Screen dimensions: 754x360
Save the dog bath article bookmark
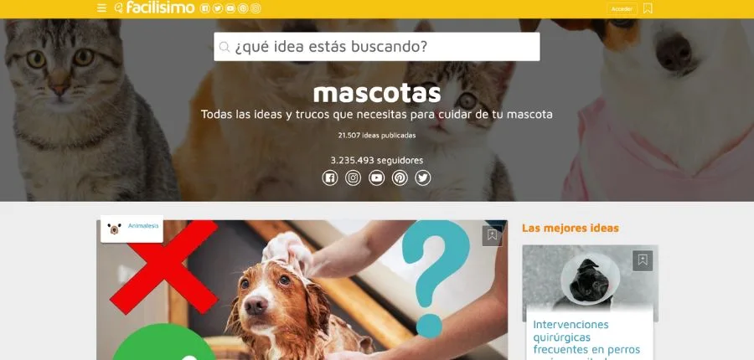coord(492,235)
